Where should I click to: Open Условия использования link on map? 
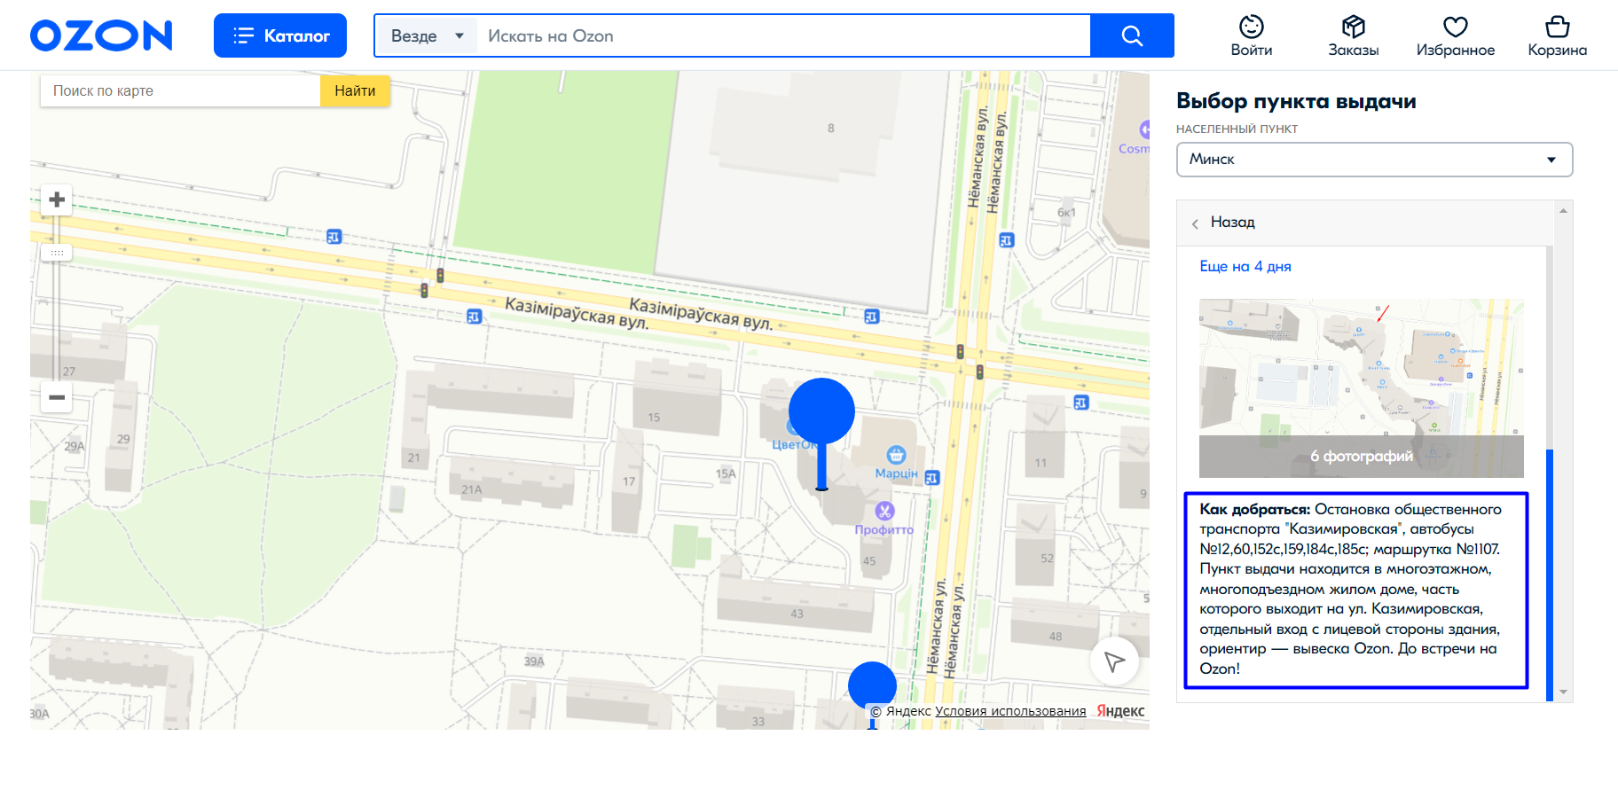tap(1010, 711)
